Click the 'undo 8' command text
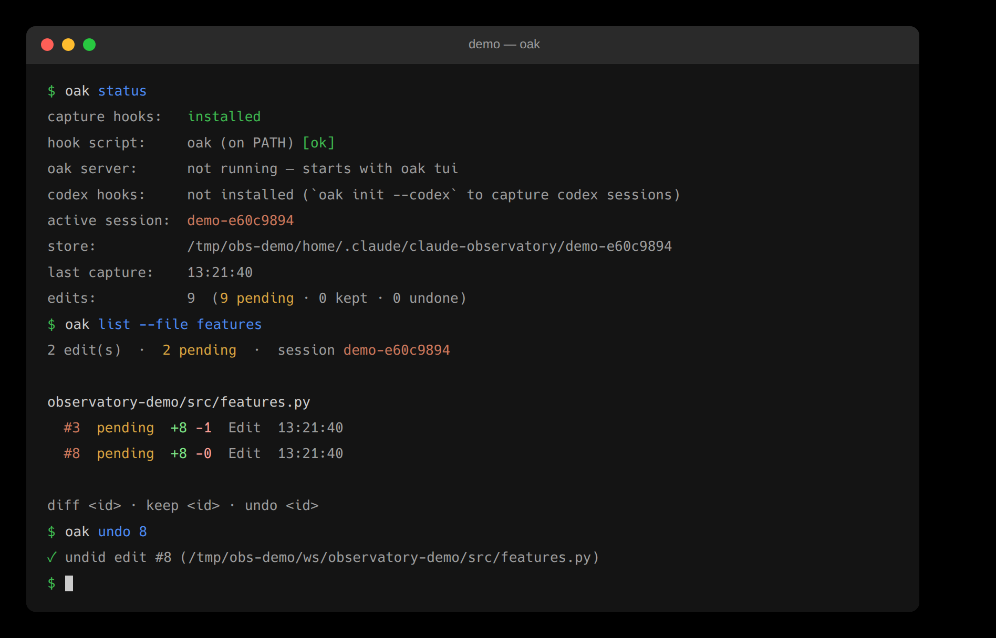 point(122,531)
